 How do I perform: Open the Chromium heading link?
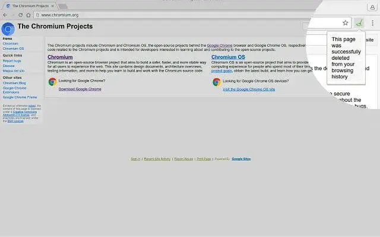(60, 57)
